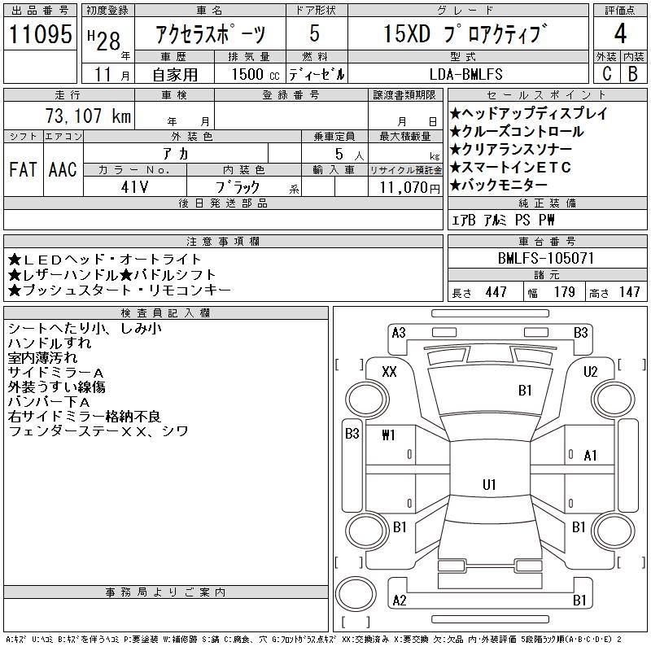The height and width of the screenshot is (651, 651).
Task: Click the shift type FAT
Action: click(x=23, y=169)
